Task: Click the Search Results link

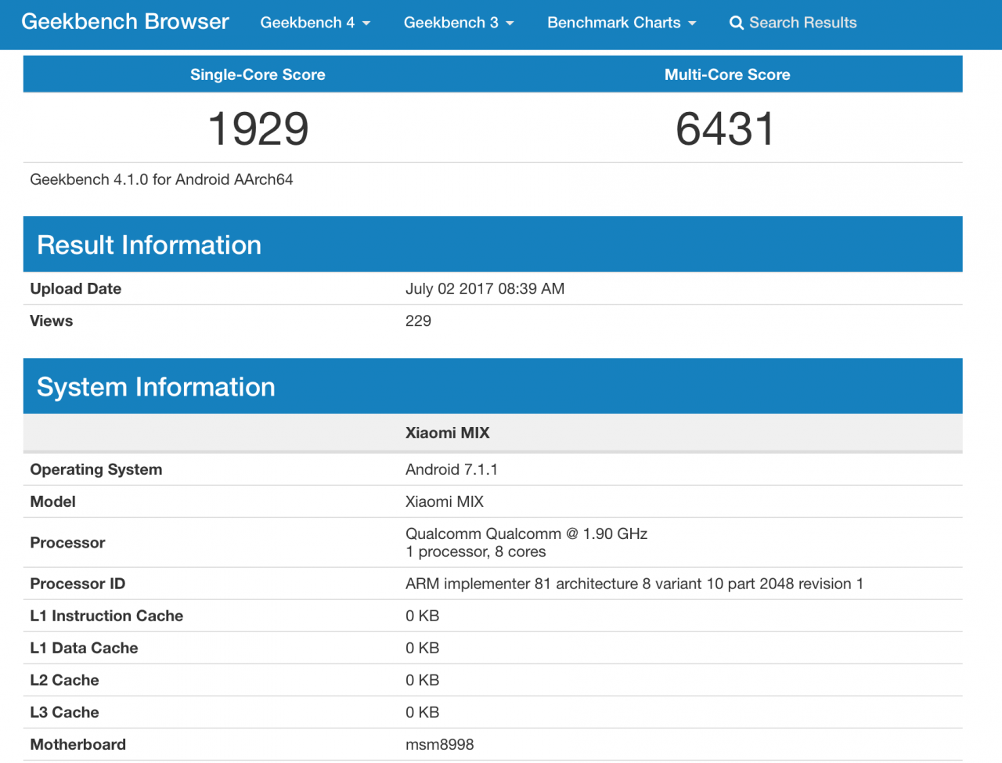Action: [802, 23]
